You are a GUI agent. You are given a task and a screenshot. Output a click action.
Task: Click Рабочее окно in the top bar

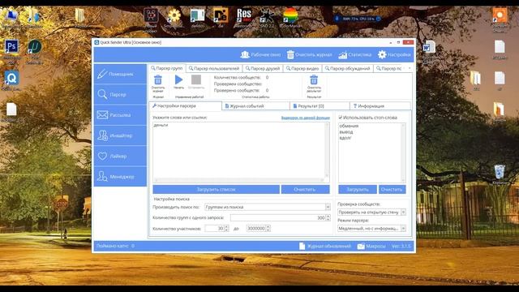click(260, 54)
